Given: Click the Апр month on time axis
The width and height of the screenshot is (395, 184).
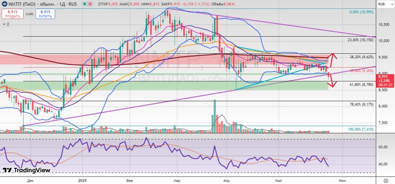Looking at the screenshot, I should 226,180.
